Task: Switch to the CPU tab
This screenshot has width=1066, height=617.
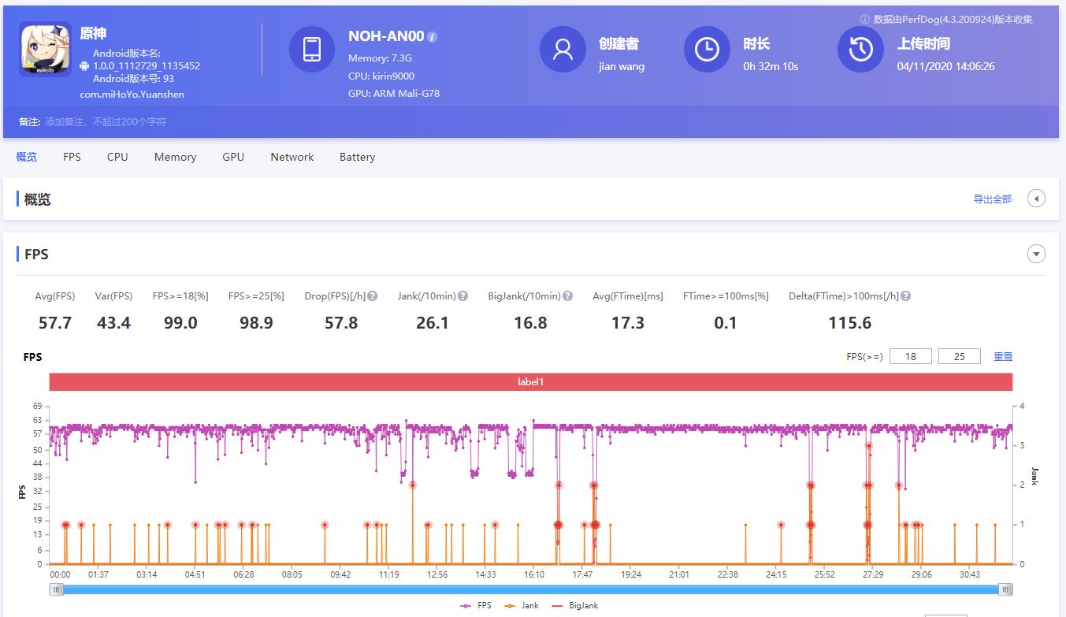Action: (x=117, y=157)
